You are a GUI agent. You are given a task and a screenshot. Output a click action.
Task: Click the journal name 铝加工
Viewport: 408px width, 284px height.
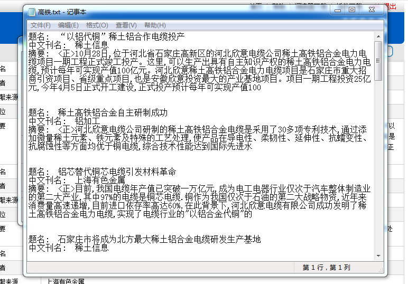[87, 121]
